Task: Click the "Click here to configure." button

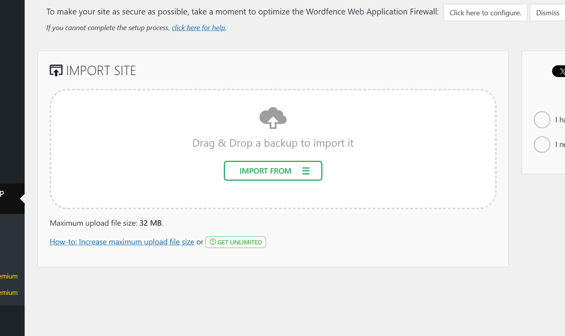Action: point(485,13)
